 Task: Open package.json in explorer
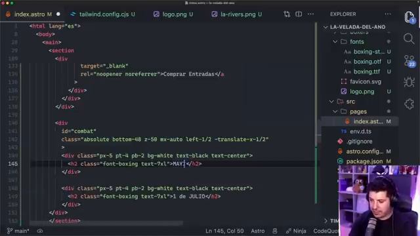364,161
